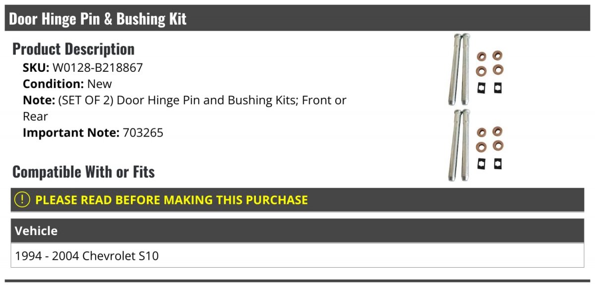Click the upper hinge pin kit image

[475, 70]
